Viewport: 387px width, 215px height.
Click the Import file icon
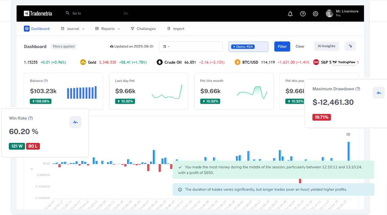pyautogui.click(x=169, y=29)
